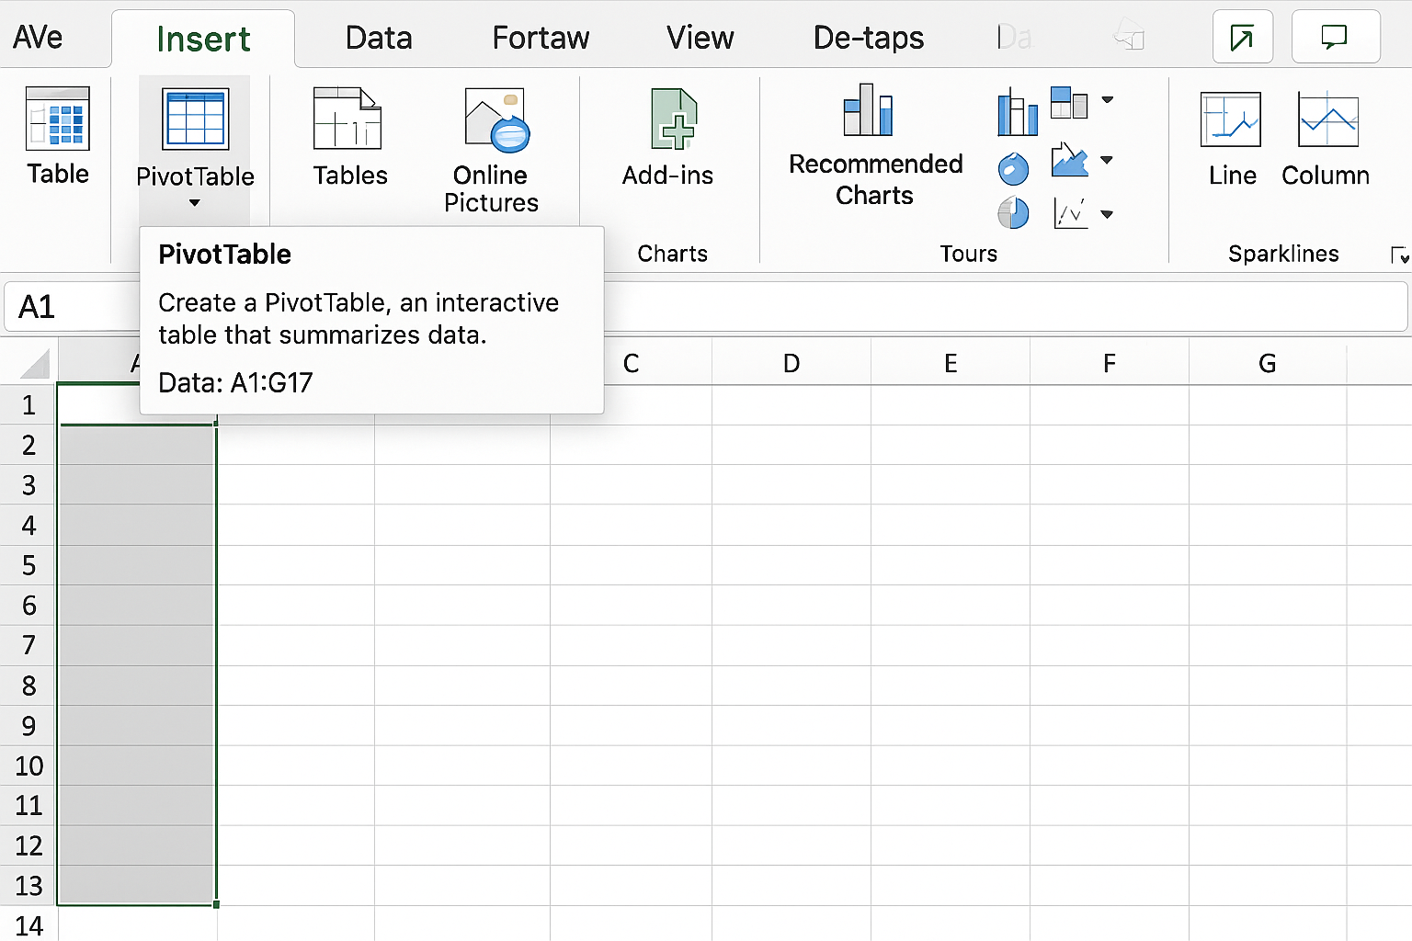
Task: Switch to the Data tab
Action: [x=379, y=38]
